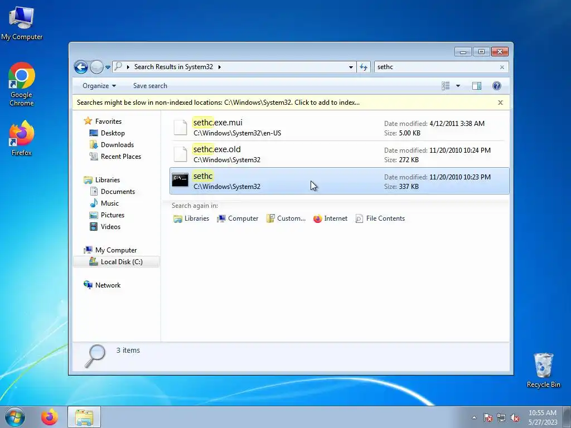571x428 pixels.
Task: Select Libraries in navigation pane
Action: point(107,180)
